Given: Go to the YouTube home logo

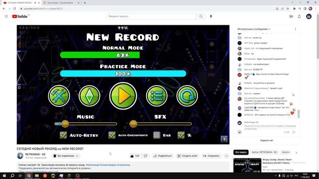Looking at the screenshot, I should pos(20,16).
